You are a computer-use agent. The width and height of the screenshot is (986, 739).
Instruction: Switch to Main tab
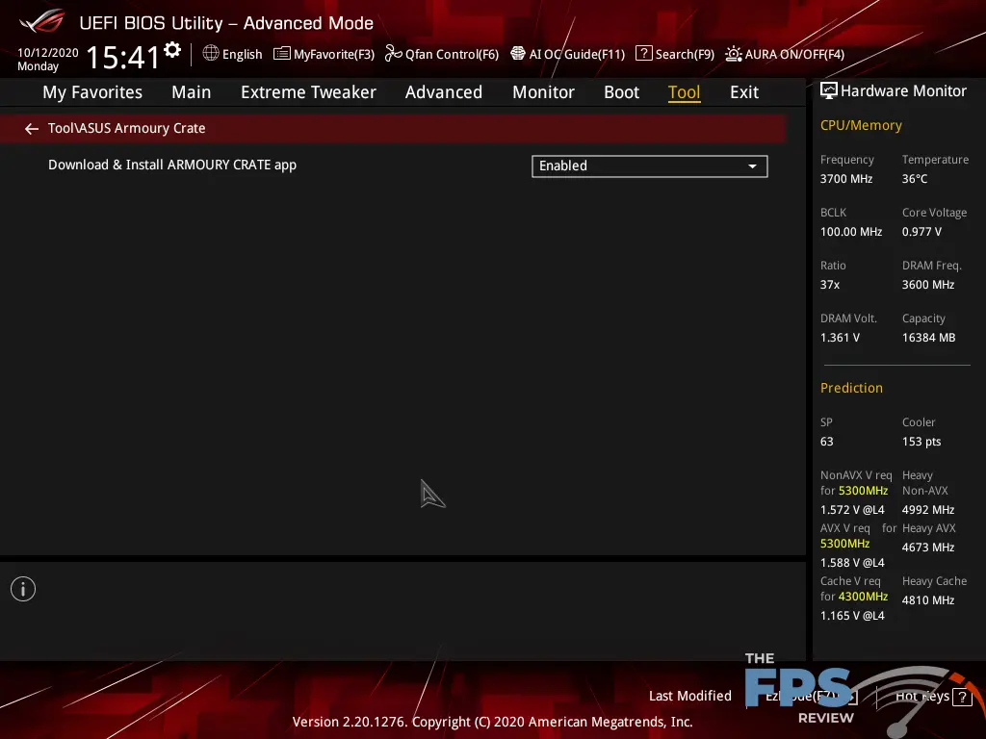192,92
